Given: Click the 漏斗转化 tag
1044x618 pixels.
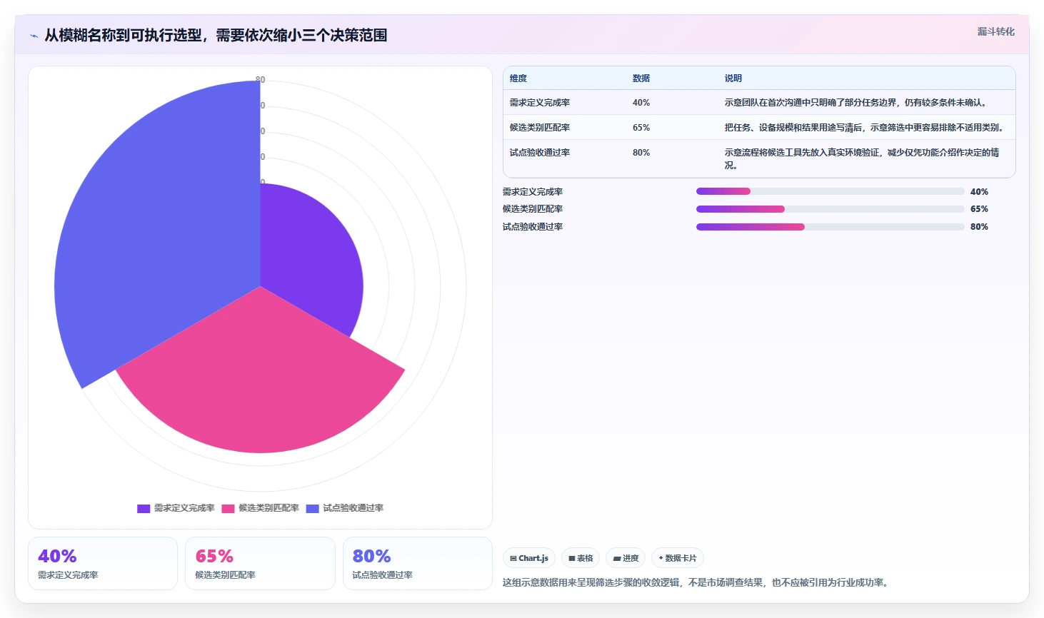Looking at the screenshot, I should (x=995, y=31).
